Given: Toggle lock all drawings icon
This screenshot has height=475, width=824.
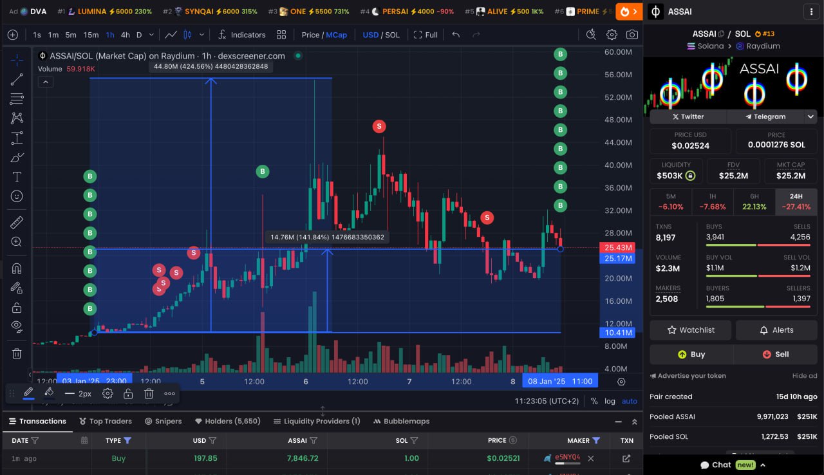Looking at the screenshot, I should [x=17, y=308].
